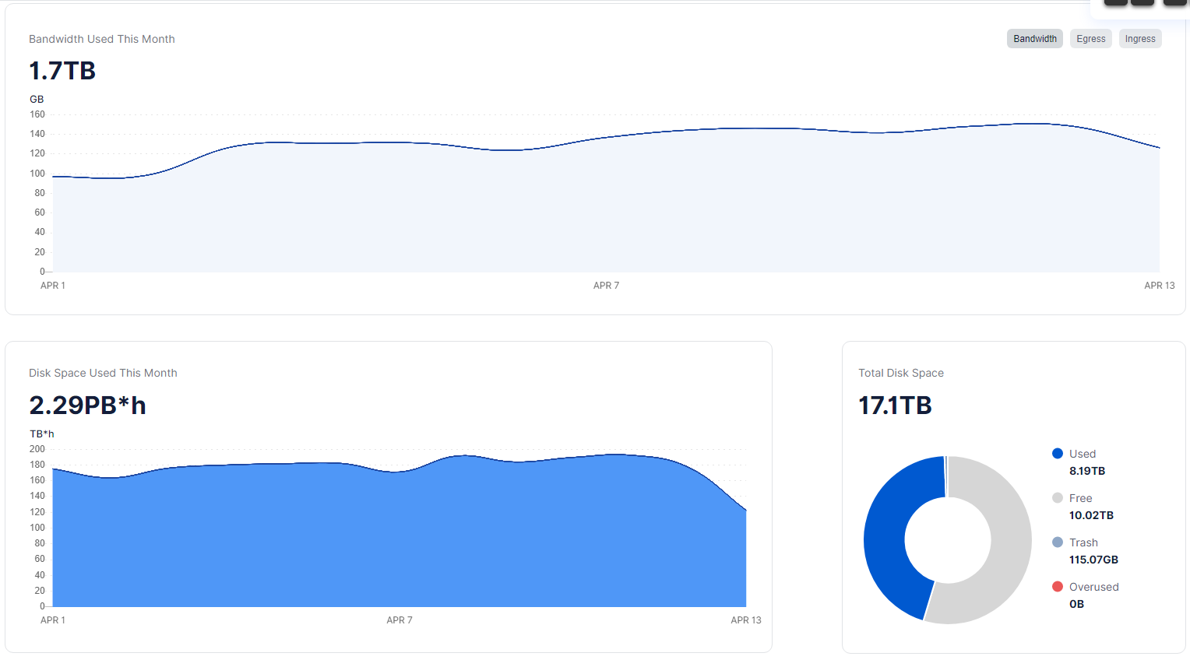Click the red Overused legend dot
Image resolution: width=1190 pixels, height=660 pixels.
(1057, 587)
